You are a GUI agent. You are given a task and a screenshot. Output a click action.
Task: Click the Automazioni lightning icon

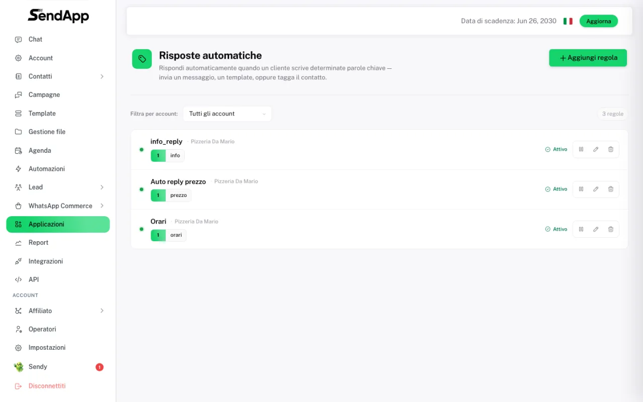tap(19, 169)
